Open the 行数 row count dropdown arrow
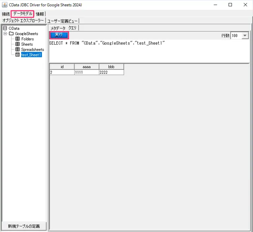Viewport: 253px width, 232px height. point(245,36)
